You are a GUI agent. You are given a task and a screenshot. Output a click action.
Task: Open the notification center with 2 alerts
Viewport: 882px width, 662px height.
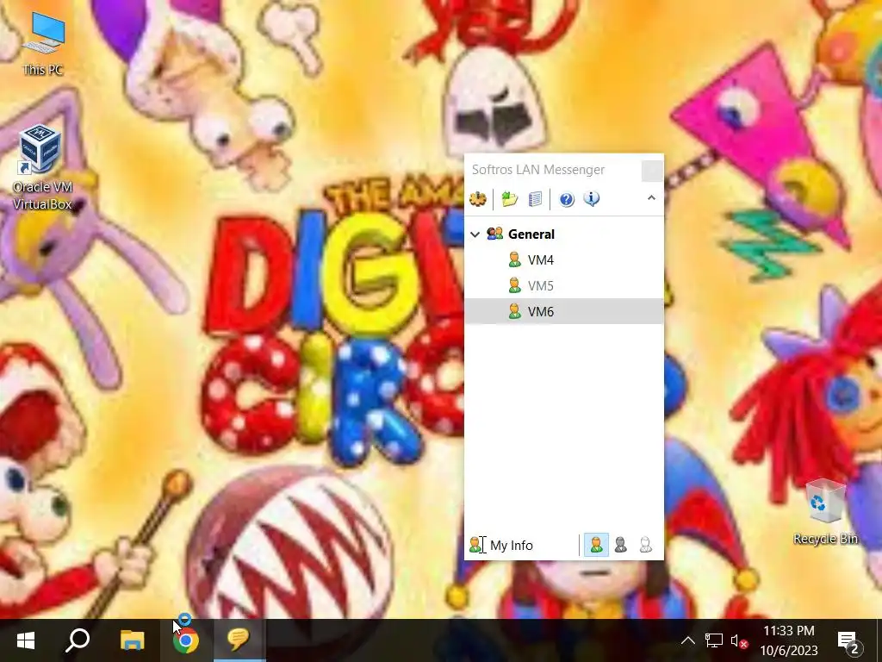[848, 640]
